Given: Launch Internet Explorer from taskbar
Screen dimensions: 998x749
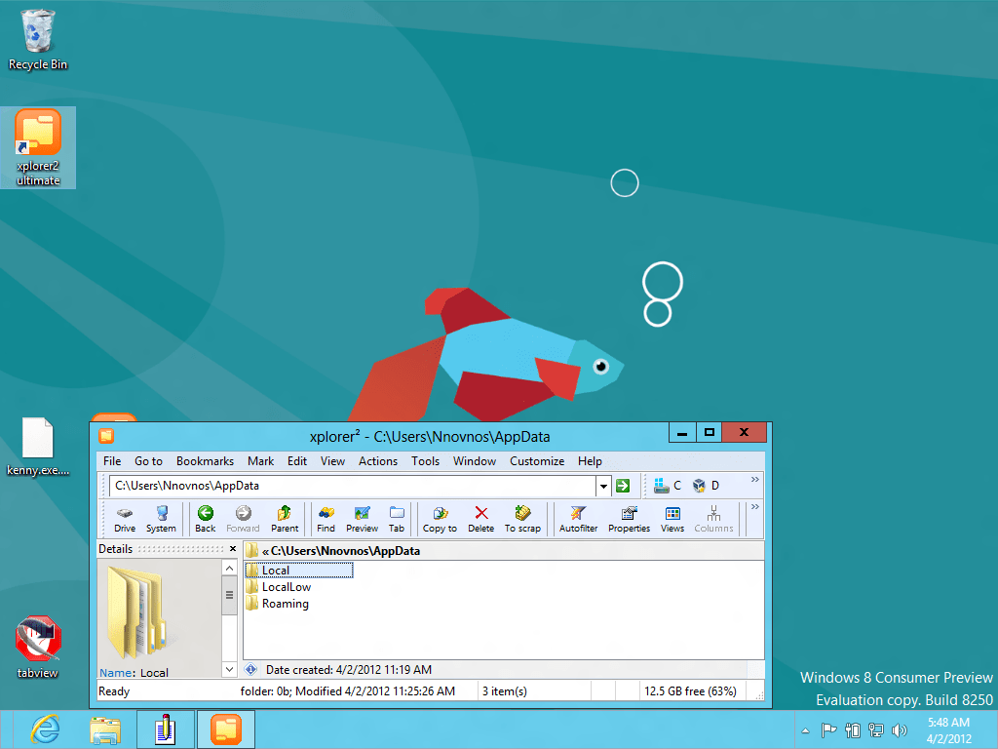Looking at the screenshot, I should point(45,729).
